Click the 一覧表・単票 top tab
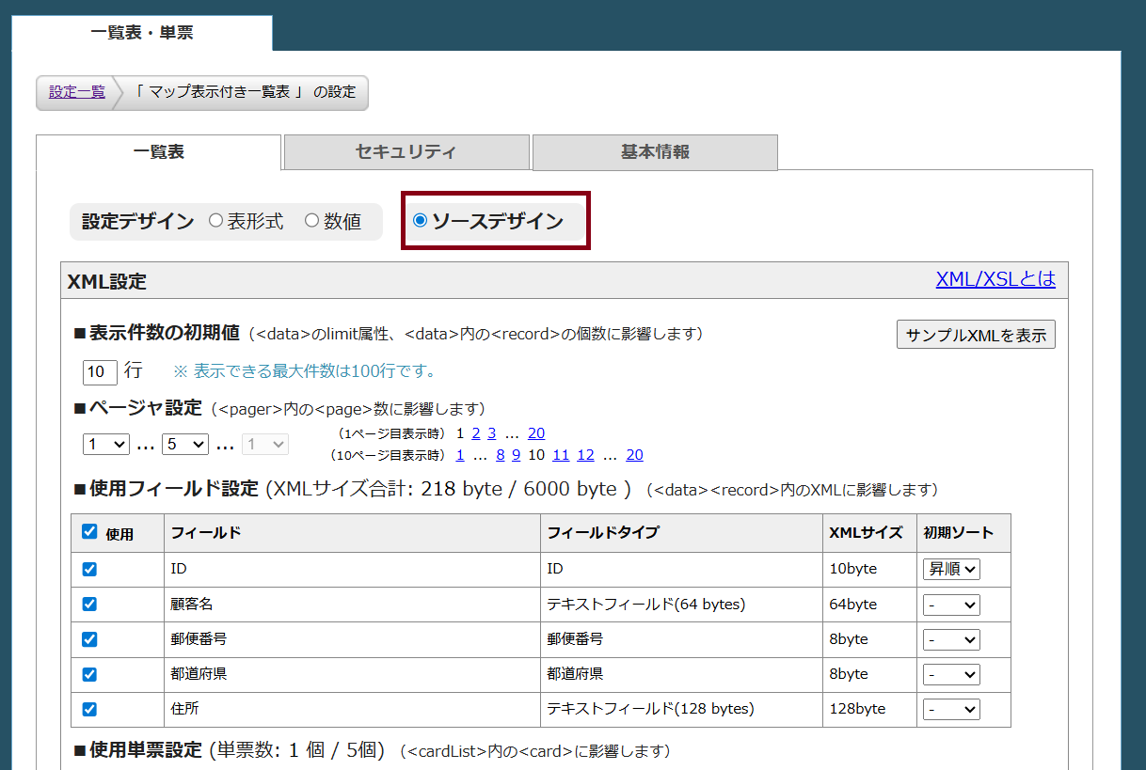 pos(142,33)
